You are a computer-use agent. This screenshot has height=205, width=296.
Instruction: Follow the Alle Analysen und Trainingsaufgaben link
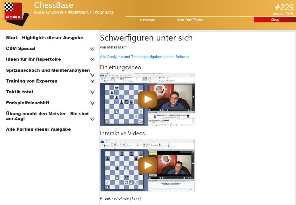coord(144,57)
